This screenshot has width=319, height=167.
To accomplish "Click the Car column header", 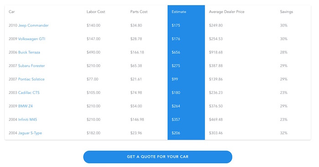I will [x=11, y=12].
